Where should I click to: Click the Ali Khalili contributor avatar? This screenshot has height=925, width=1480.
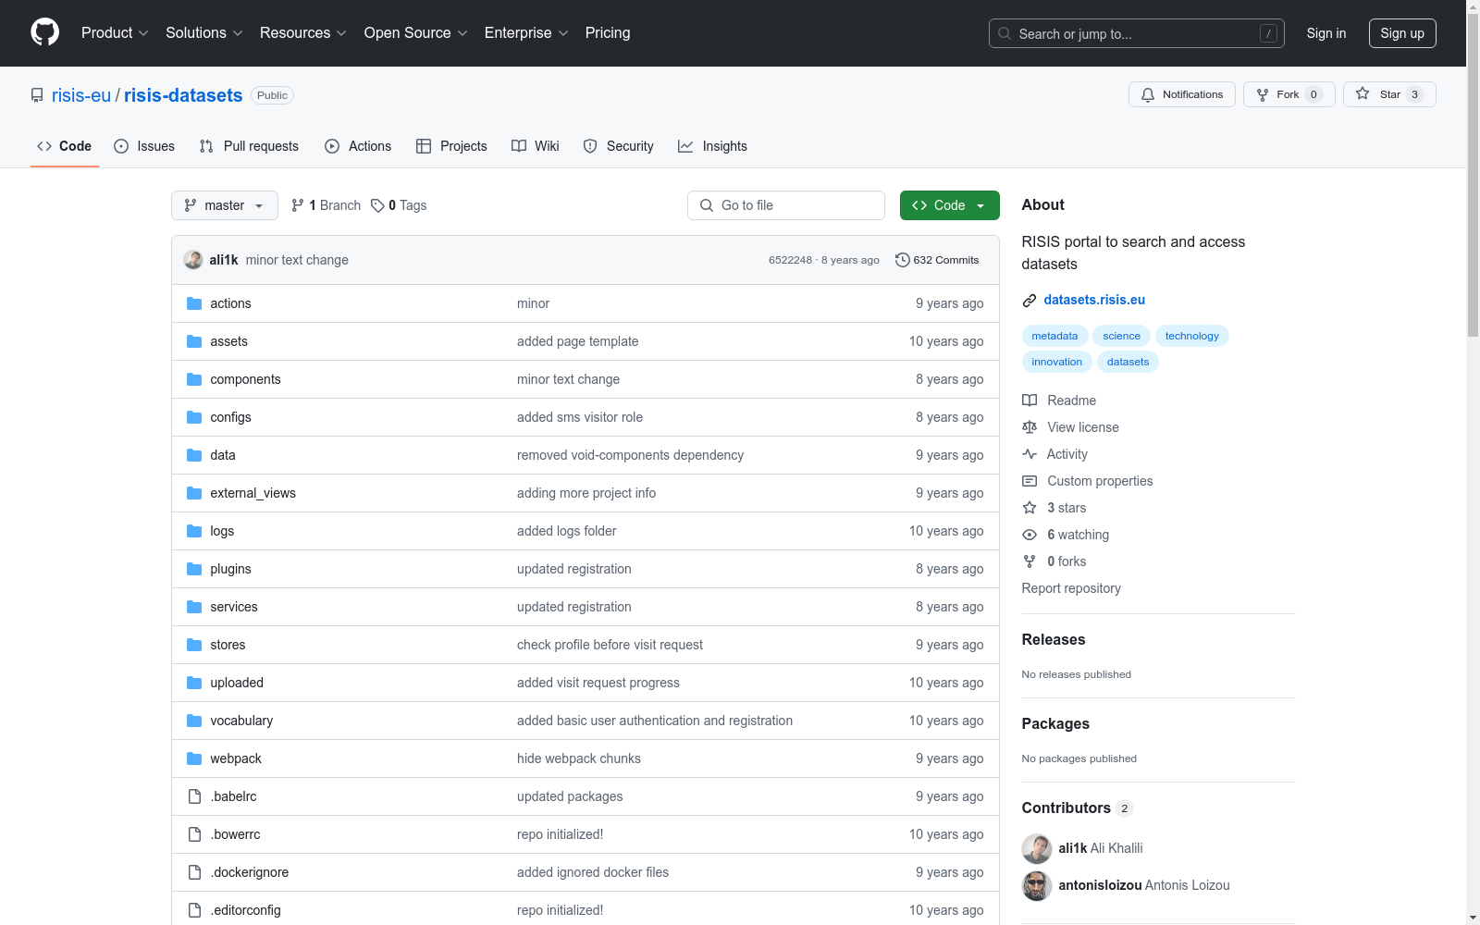1037,848
